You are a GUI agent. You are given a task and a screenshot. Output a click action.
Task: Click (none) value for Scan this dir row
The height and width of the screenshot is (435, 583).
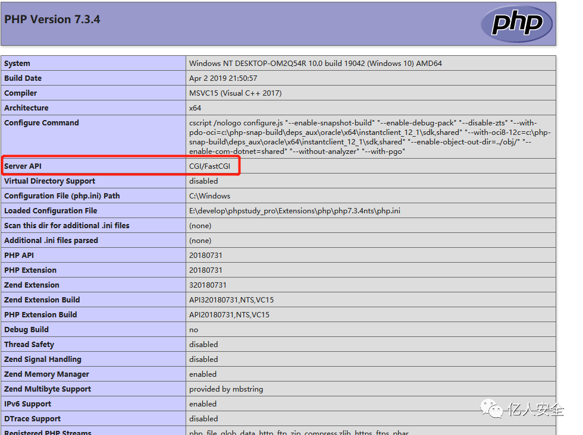[x=200, y=225]
